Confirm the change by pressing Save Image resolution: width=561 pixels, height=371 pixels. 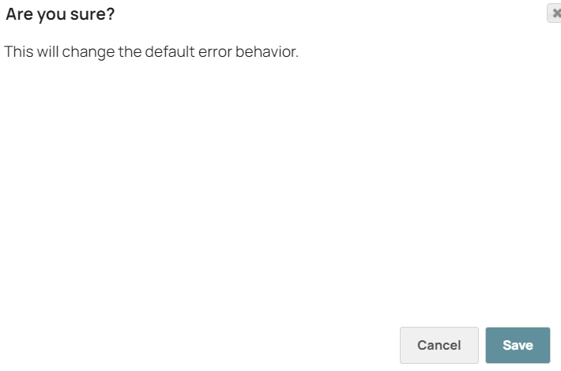pos(518,345)
